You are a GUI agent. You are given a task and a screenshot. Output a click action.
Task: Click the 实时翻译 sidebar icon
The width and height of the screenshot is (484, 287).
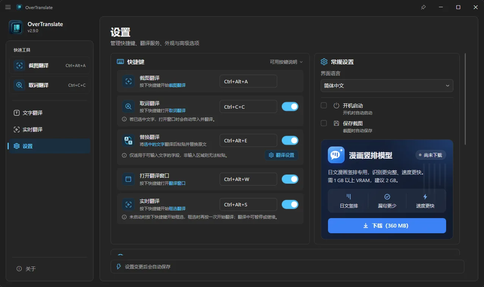17,129
